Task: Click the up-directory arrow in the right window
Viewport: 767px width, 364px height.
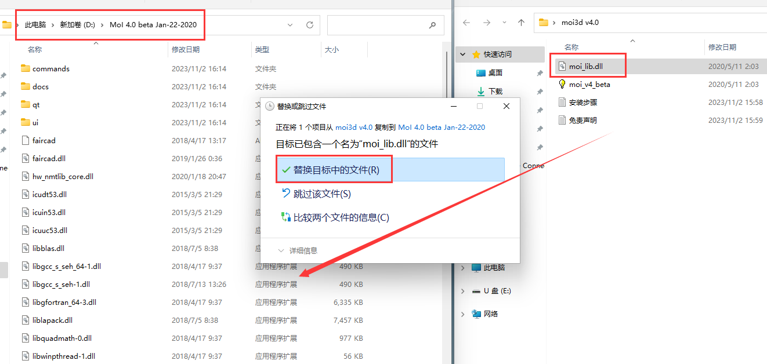Action: pos(521,23)
